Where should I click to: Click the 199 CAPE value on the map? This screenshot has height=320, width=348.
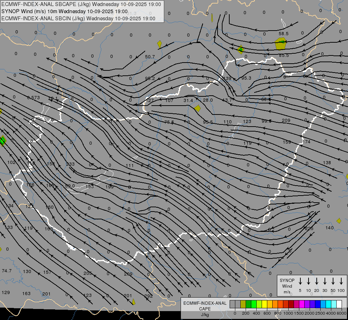(109, 187)
